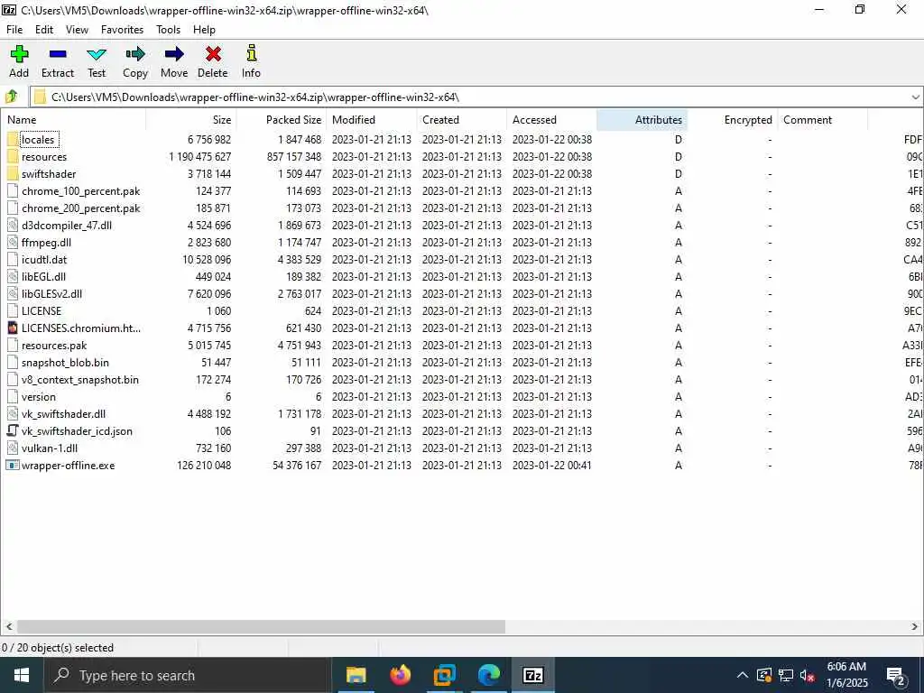Image resolution: width=924 pixels, height=693 pixels.
Task: Click the network status tray icon
Action: [786, 676]
